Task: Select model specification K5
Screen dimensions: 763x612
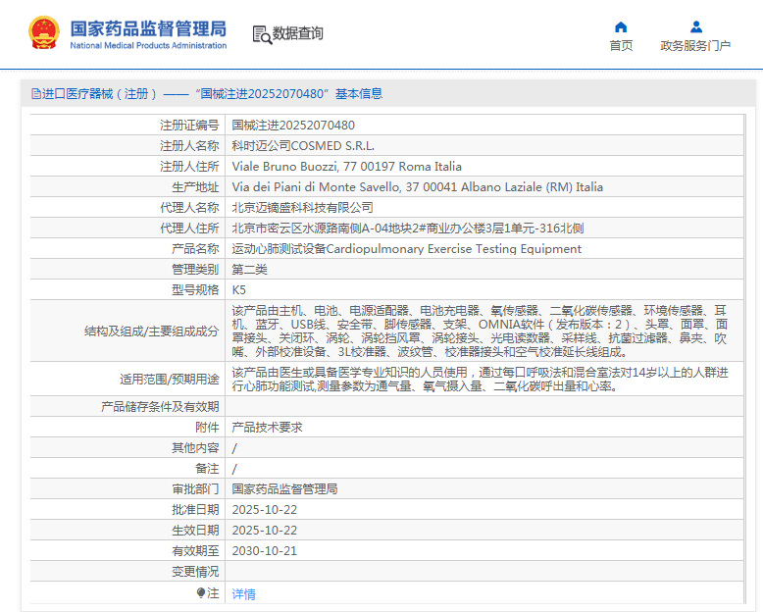Action: coord(239,290)
